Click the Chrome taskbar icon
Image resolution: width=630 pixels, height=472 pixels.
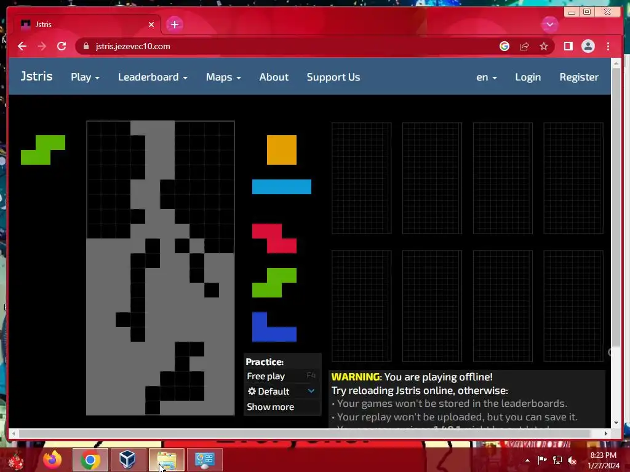click(x=90, y=460)
